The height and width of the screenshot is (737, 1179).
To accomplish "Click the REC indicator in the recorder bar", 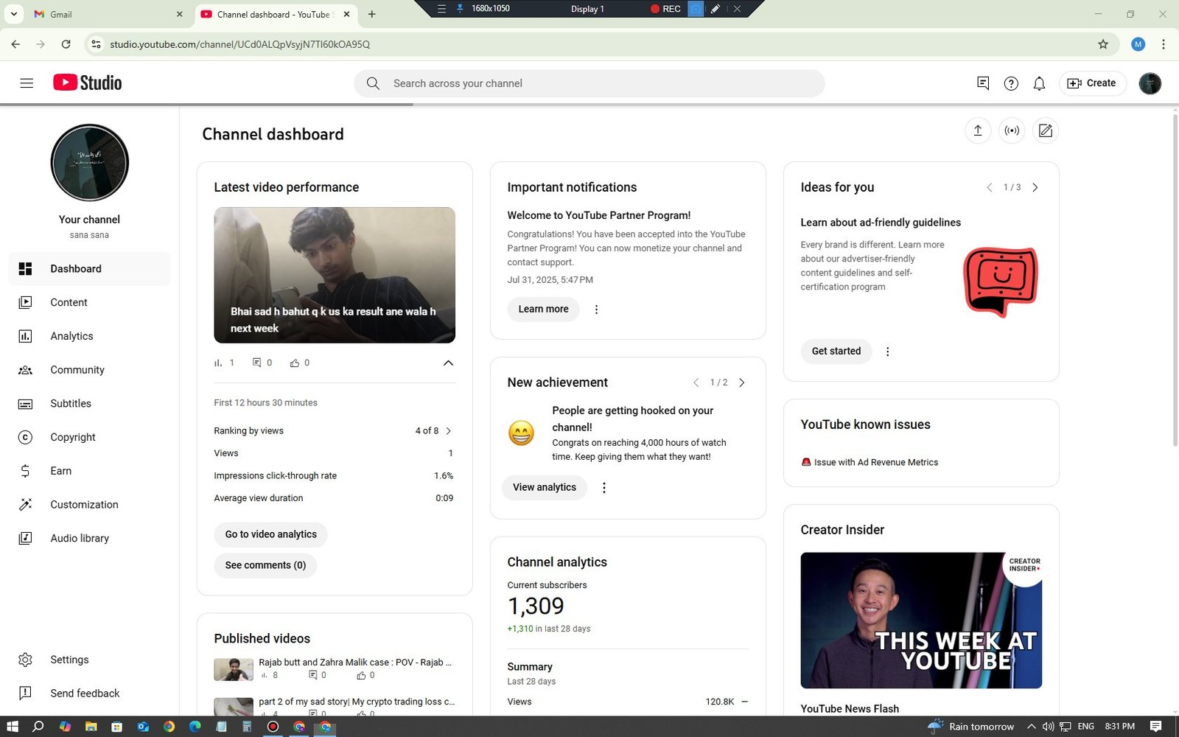I will pos(665,9).
